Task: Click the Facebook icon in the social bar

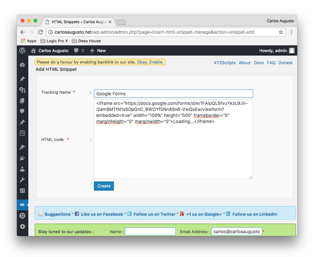Action: point(77,214)
